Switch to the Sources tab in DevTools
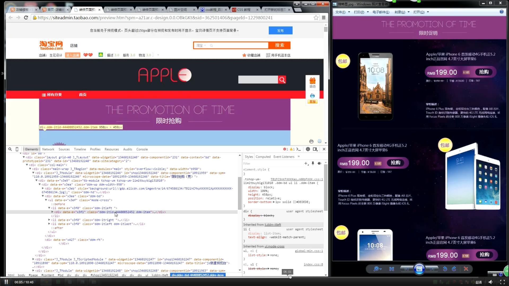Image resolution: width=509 pixels, height=286 pixels. click(x=64, y=149)
